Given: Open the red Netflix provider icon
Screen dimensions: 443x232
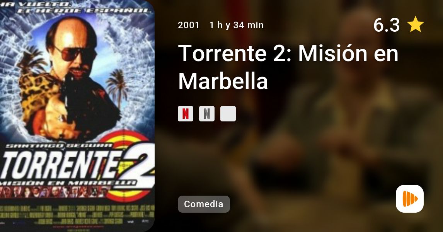Looking at the screenshot, I should point(185,114).
